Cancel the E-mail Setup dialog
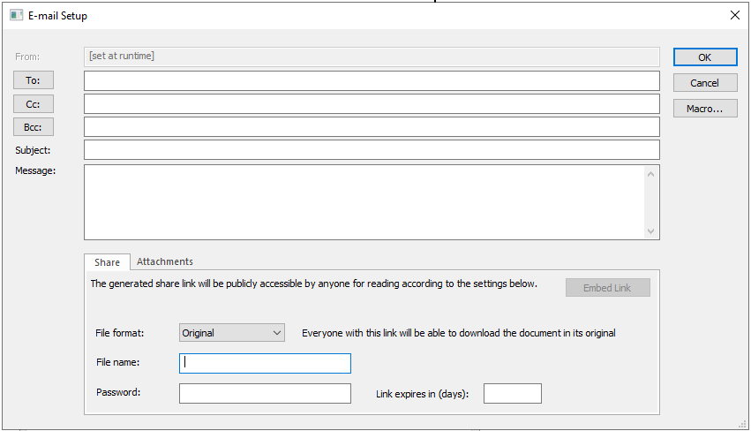 tap(705, 83)
